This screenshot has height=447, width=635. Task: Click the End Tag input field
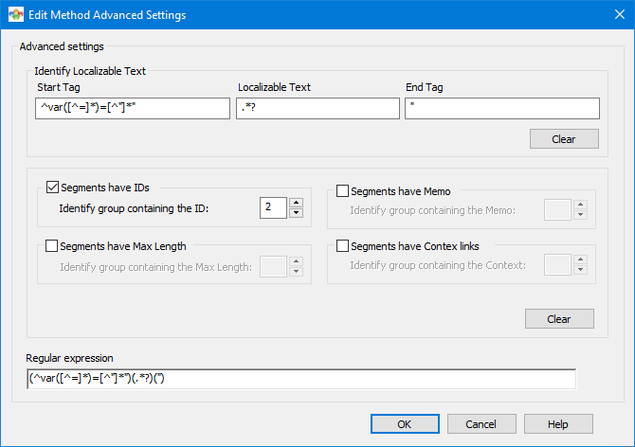(502, 108)
